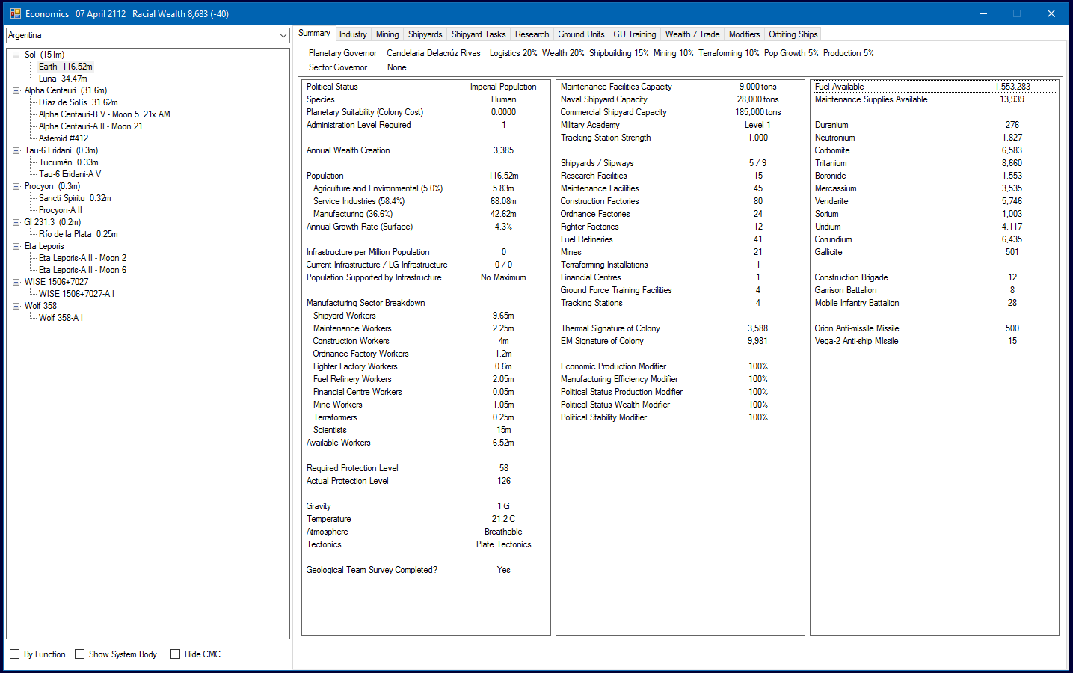Image resolution: width=1073 pixels, height=673 pixels.
Task: Collapse the Alpha Centauri tree node
Action: tap(16, 90)
